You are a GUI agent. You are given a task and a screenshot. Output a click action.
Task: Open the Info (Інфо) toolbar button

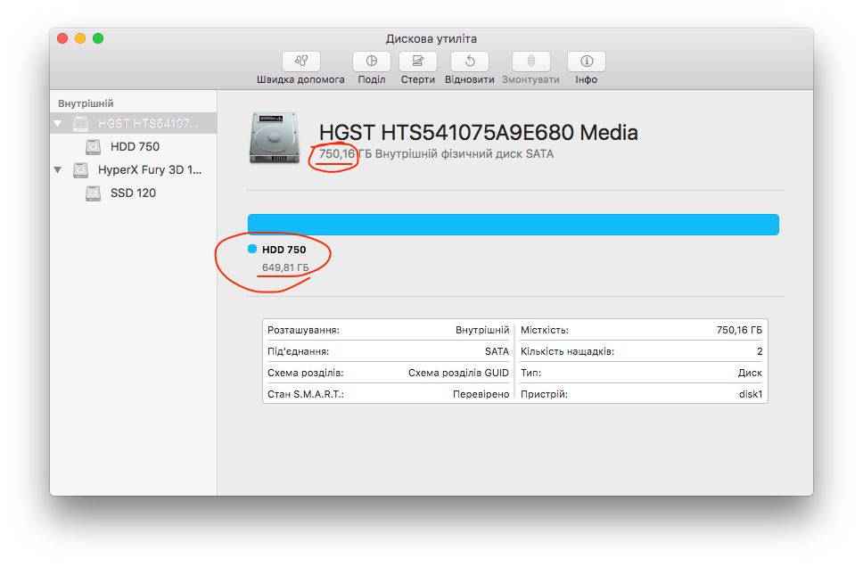coord(586,62)
